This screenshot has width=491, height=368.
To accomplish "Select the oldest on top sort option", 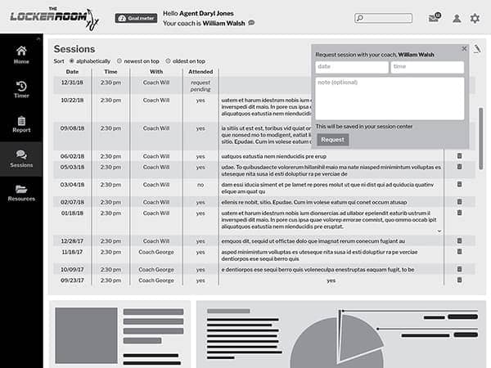I will [169, 61].
